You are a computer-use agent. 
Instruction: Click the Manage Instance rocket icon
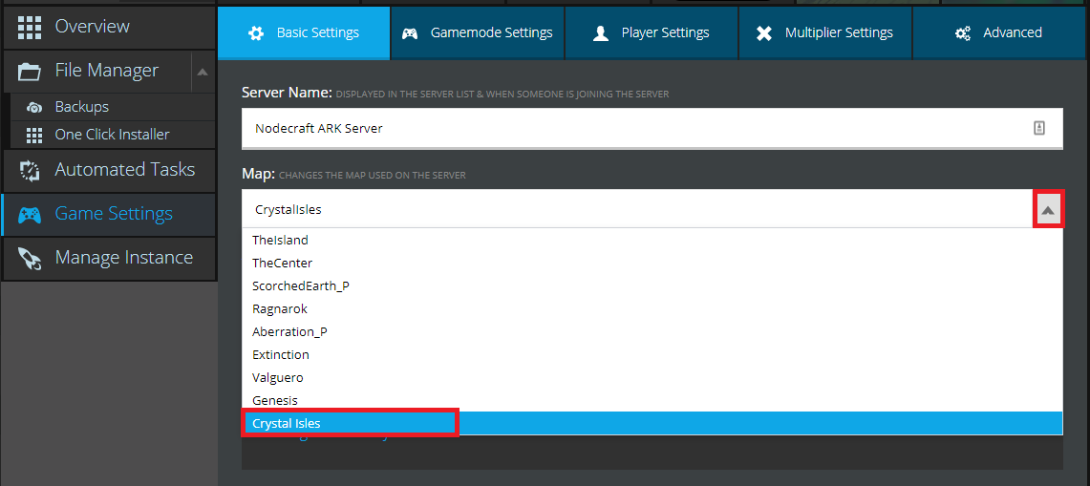click(30, 258)
